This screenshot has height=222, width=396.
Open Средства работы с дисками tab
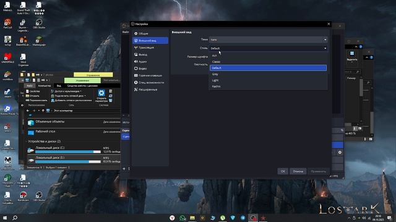coord(82,86)
